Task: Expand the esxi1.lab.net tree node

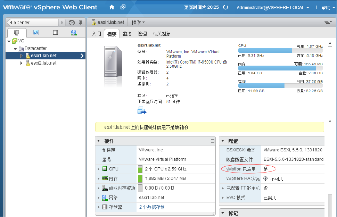Action: tap(22, 56)
